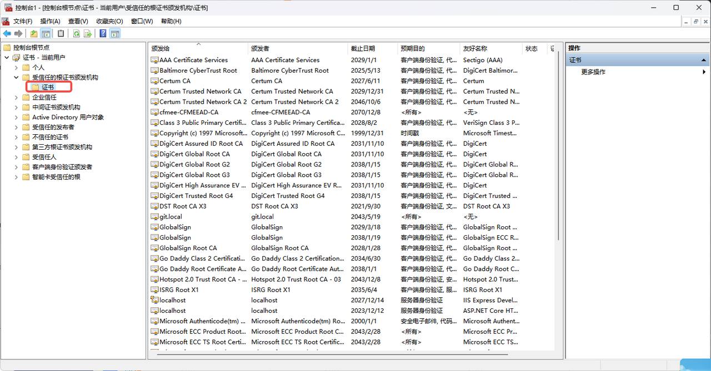Click the Forward arrow in the toolbar

[x=18, y=33]
